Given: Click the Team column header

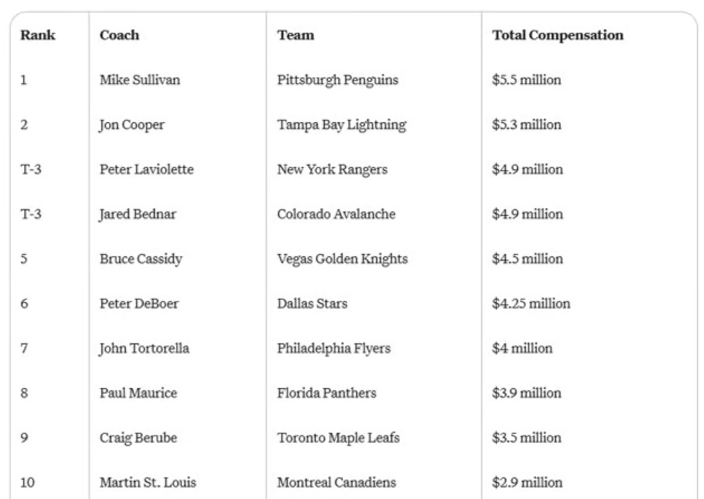Looking at the screenshot, I should (x=294, y=36).
